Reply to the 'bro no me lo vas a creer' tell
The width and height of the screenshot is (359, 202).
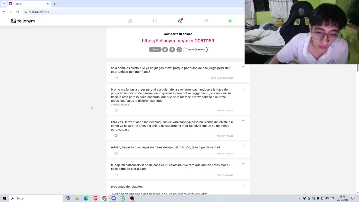[116, 110]
